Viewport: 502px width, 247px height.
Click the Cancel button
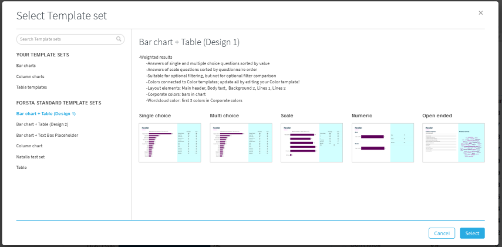(x=442, y=234)
